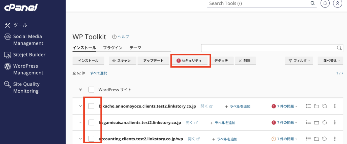Open Sitejet Builder in the sidebar
The width and height of the screenshot is (347, 144).
click(x=29, y=55)
